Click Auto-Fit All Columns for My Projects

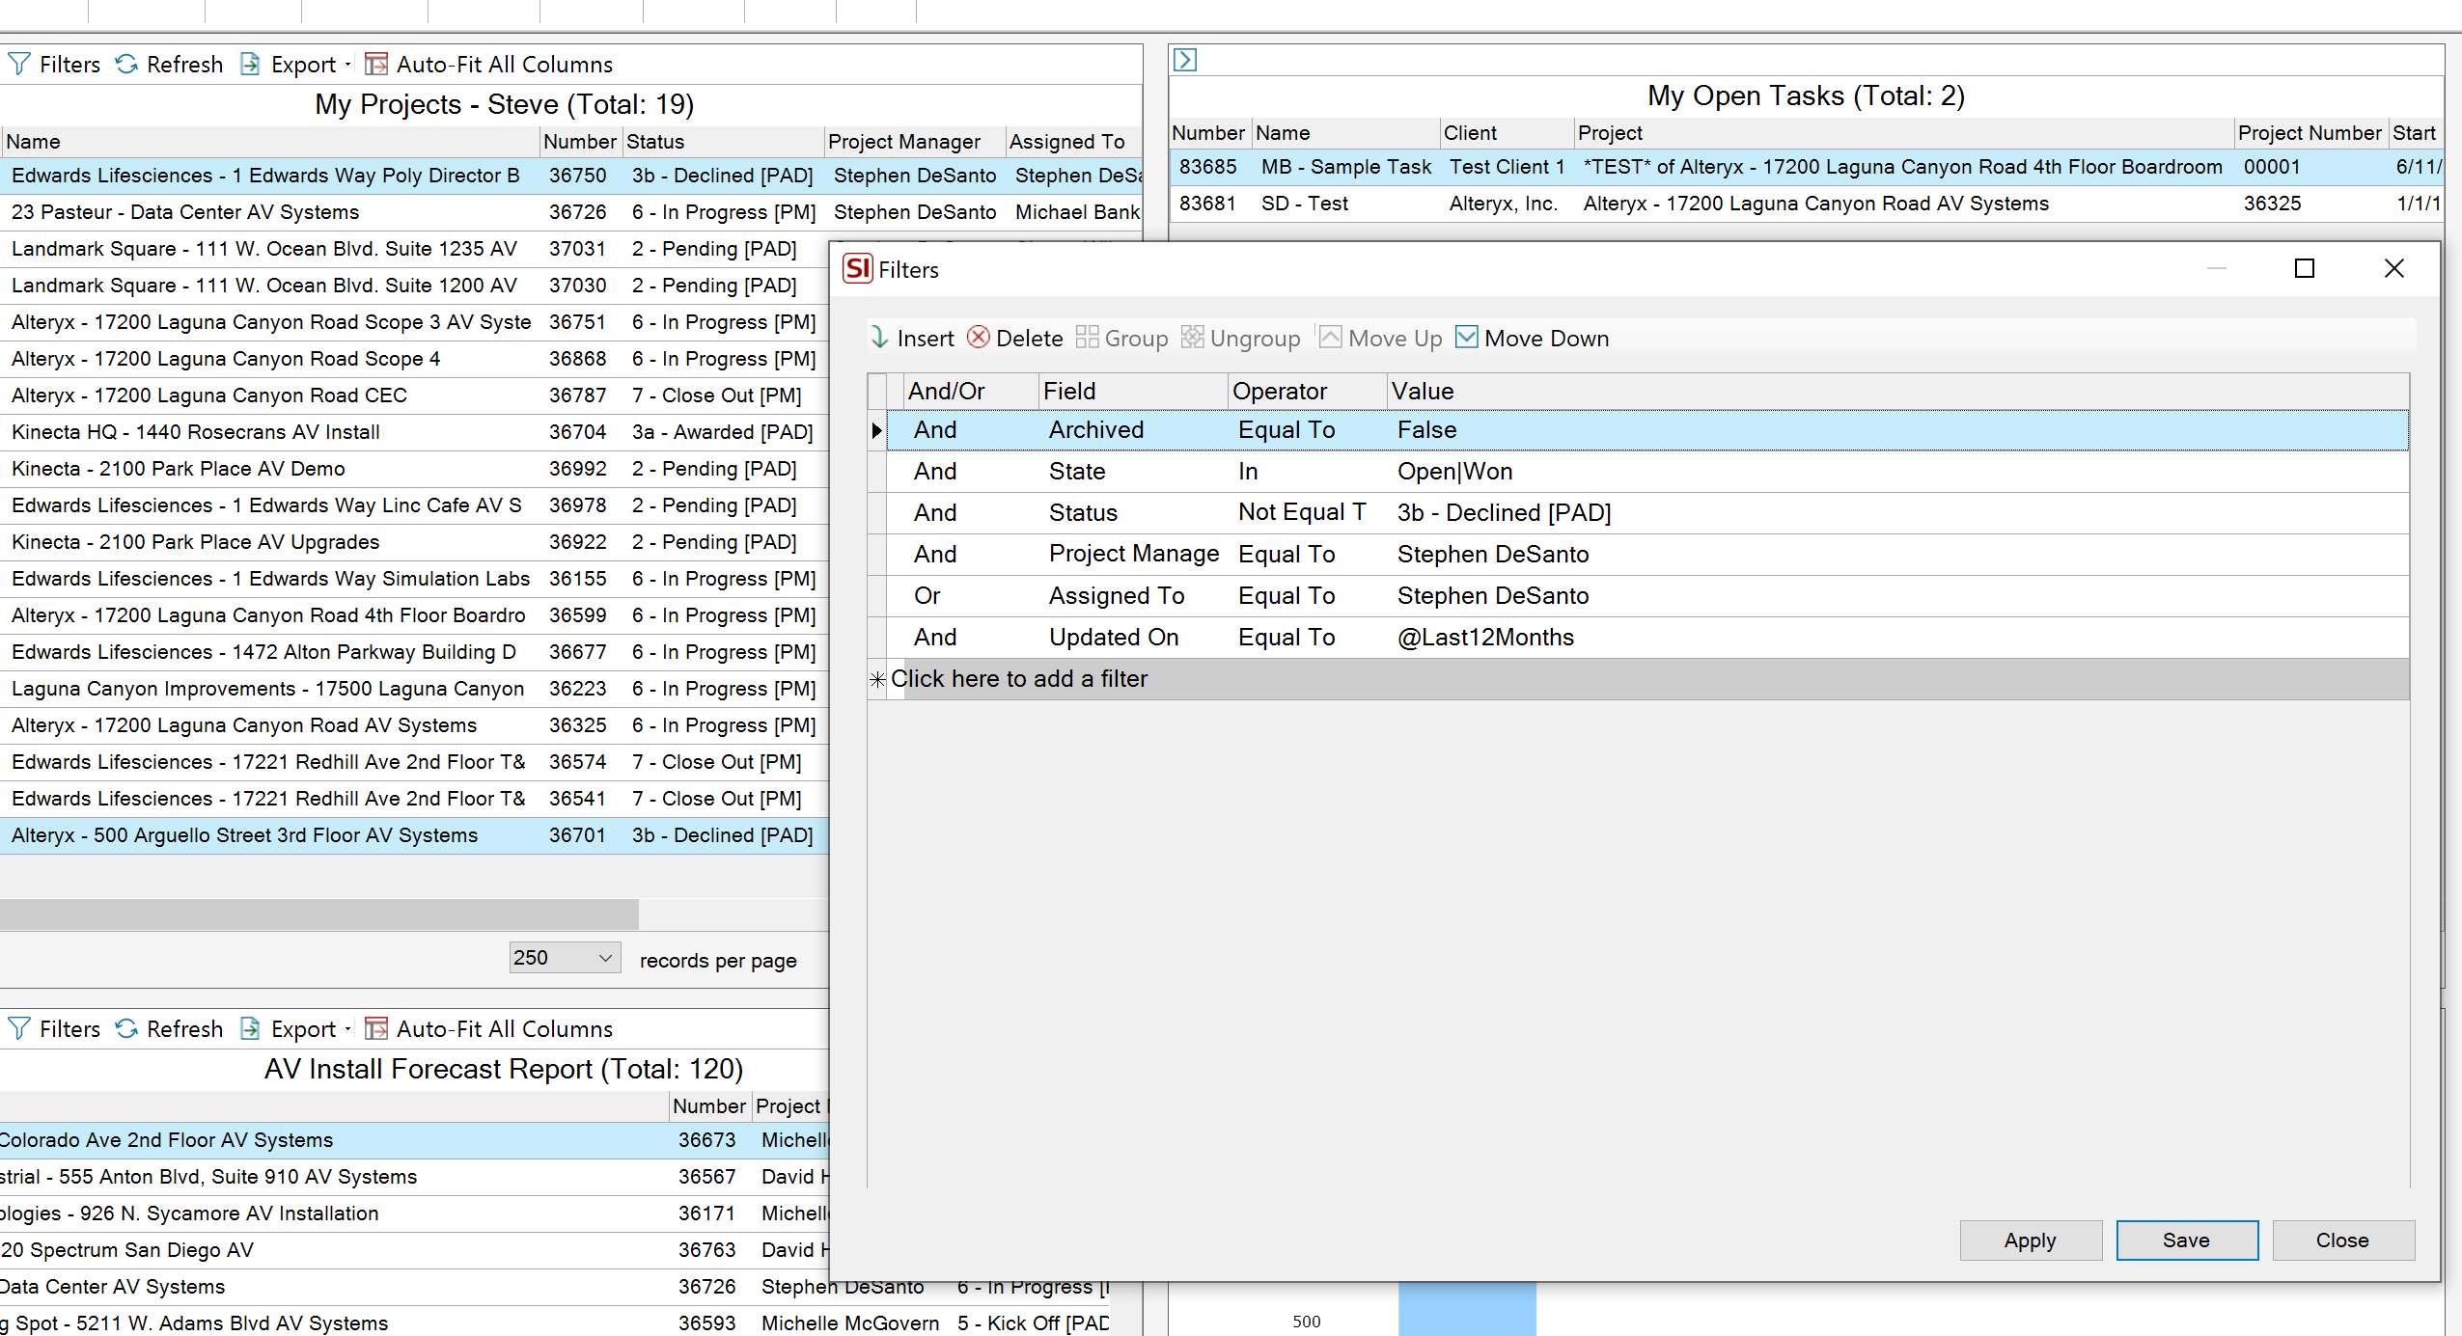click(488, 65)
